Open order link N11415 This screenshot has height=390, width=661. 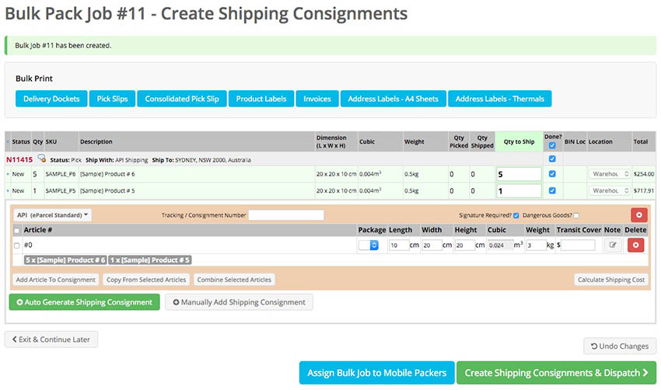click(x=19, y=159)
